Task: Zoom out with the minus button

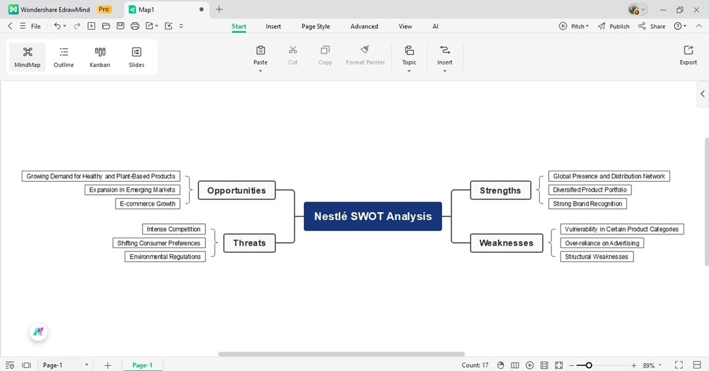Action: click(x=572, y=365)
